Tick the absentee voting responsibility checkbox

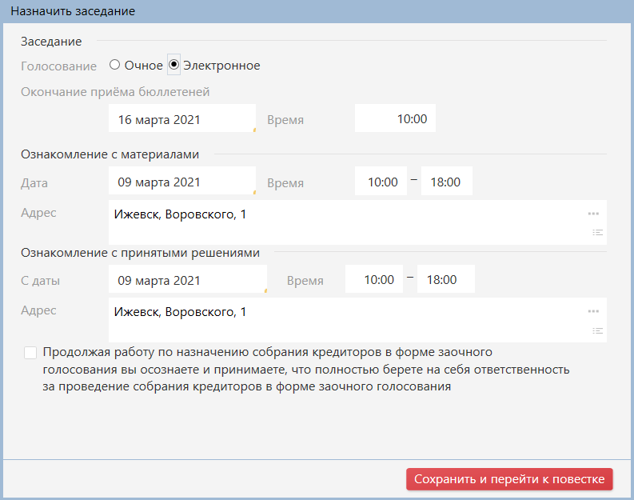(x=30, y=353)
